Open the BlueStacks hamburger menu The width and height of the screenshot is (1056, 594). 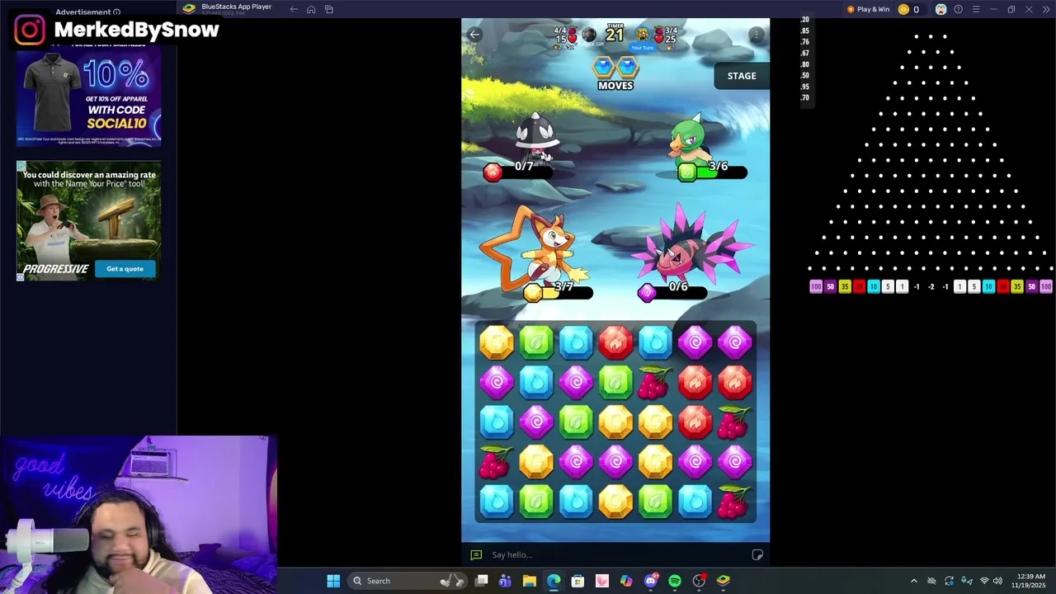click(x=976, y=9)
